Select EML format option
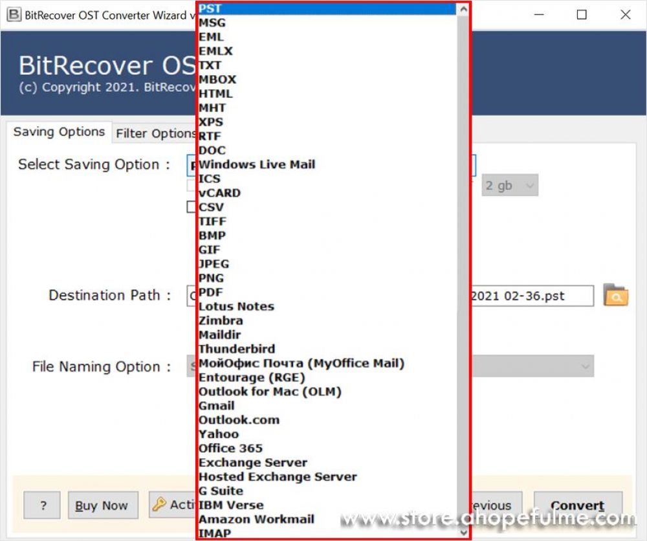The image size is (647, 541). [327, 37]
